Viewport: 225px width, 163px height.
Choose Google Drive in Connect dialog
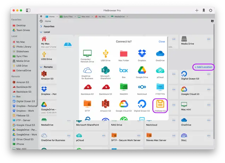[142, 72]
